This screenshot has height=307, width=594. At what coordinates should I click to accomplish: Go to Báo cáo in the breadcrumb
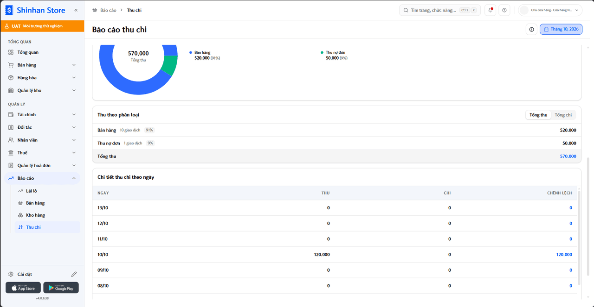[x=108, y=10]
